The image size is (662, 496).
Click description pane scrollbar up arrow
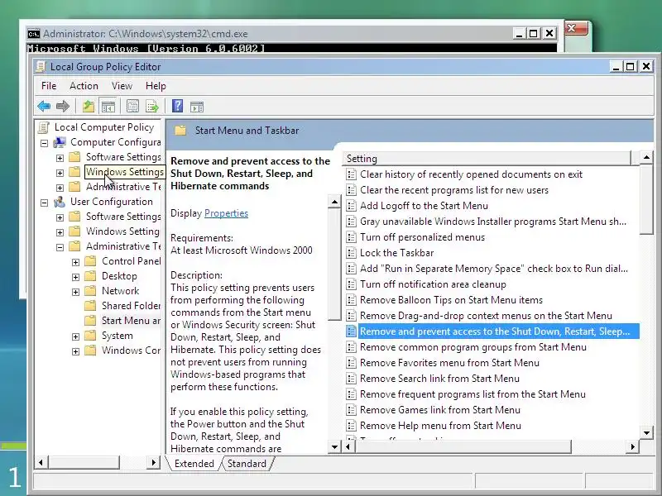pos(334,202)
